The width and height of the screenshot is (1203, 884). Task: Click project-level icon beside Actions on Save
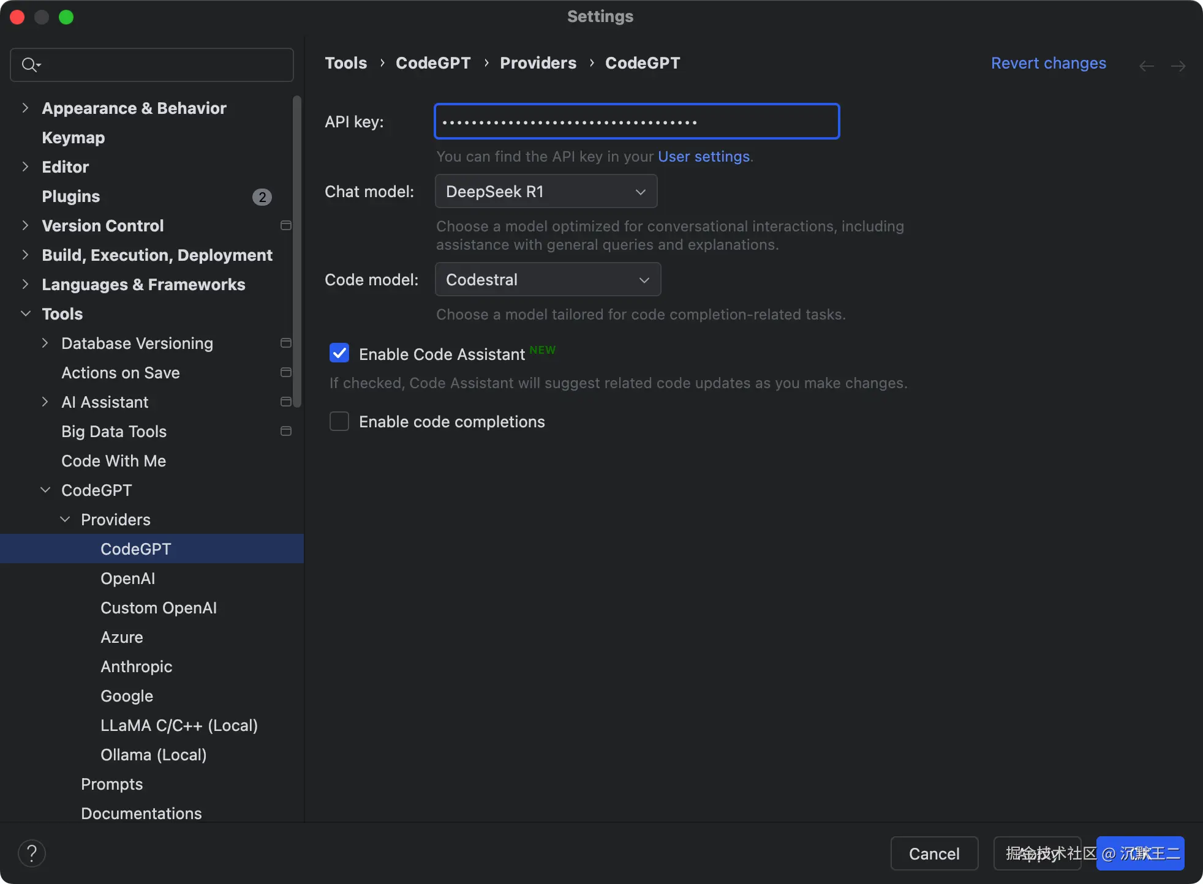coord(285,373)
